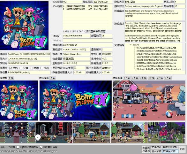The height and width of the screenshot is (154, 187).
Task: Click the master key version field 0x14 (21.0.0-)
Action: pyautogui.click(x=77, y=63)
